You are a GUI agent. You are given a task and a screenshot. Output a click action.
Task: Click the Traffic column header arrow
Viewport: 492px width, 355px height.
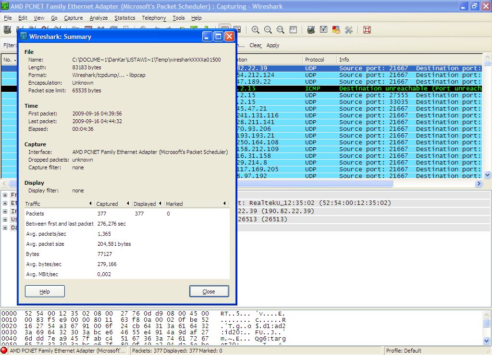click(x=90, y=203)
